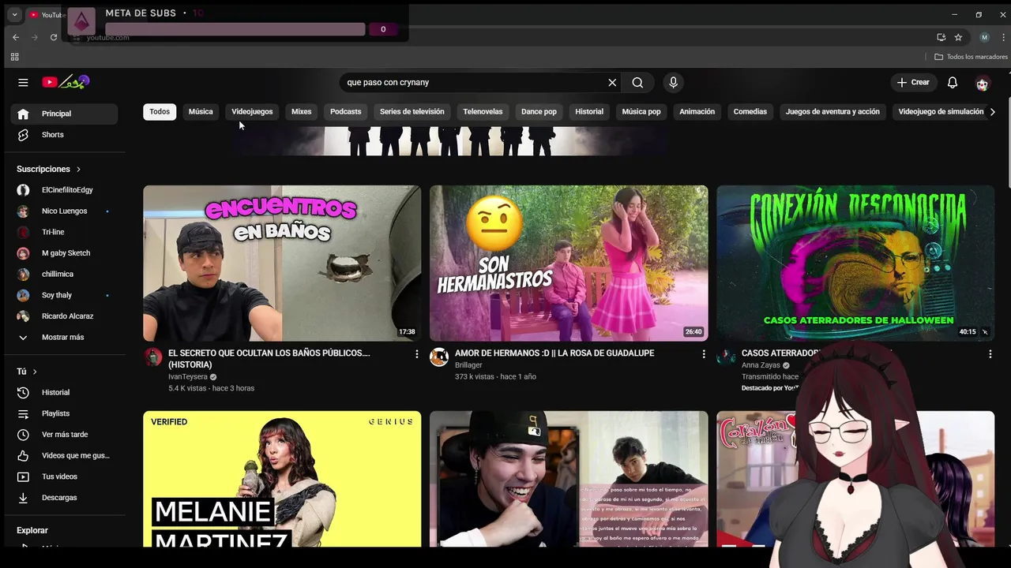This screenshot has height=568, width=1011.
Task: Open IvanTeysera channel avatar
Action: [153, 357]
